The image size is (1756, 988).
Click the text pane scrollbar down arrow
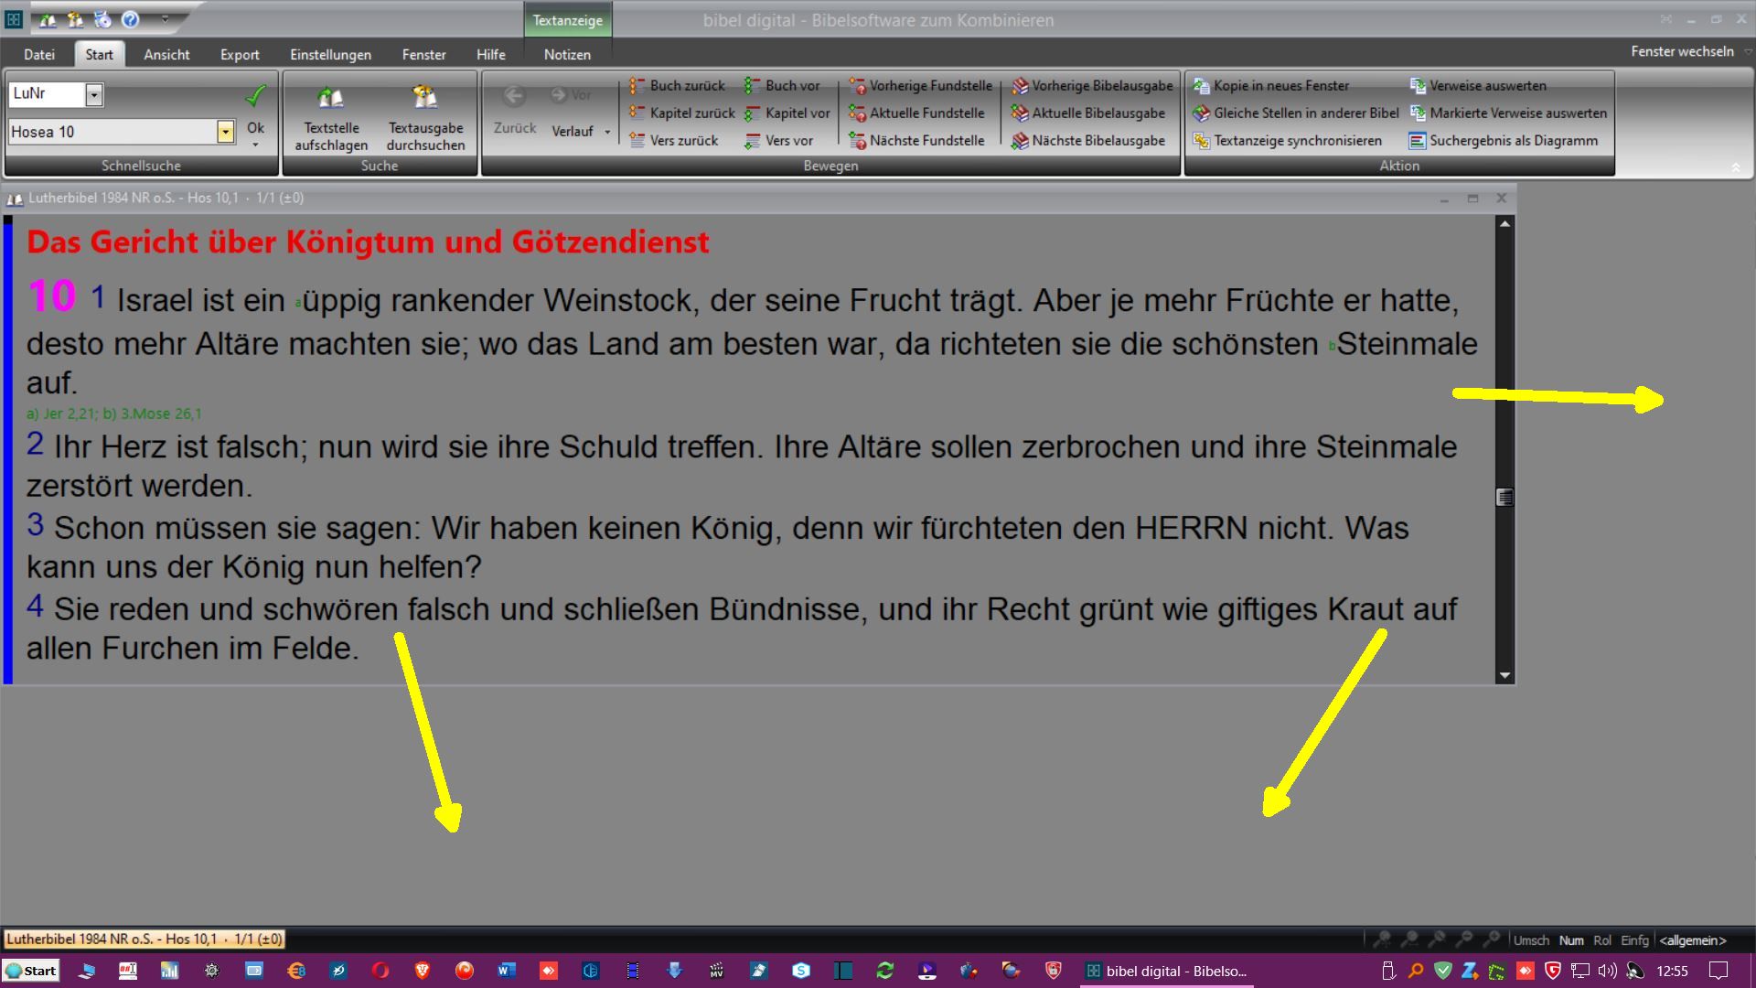[x=1504, y=676]
